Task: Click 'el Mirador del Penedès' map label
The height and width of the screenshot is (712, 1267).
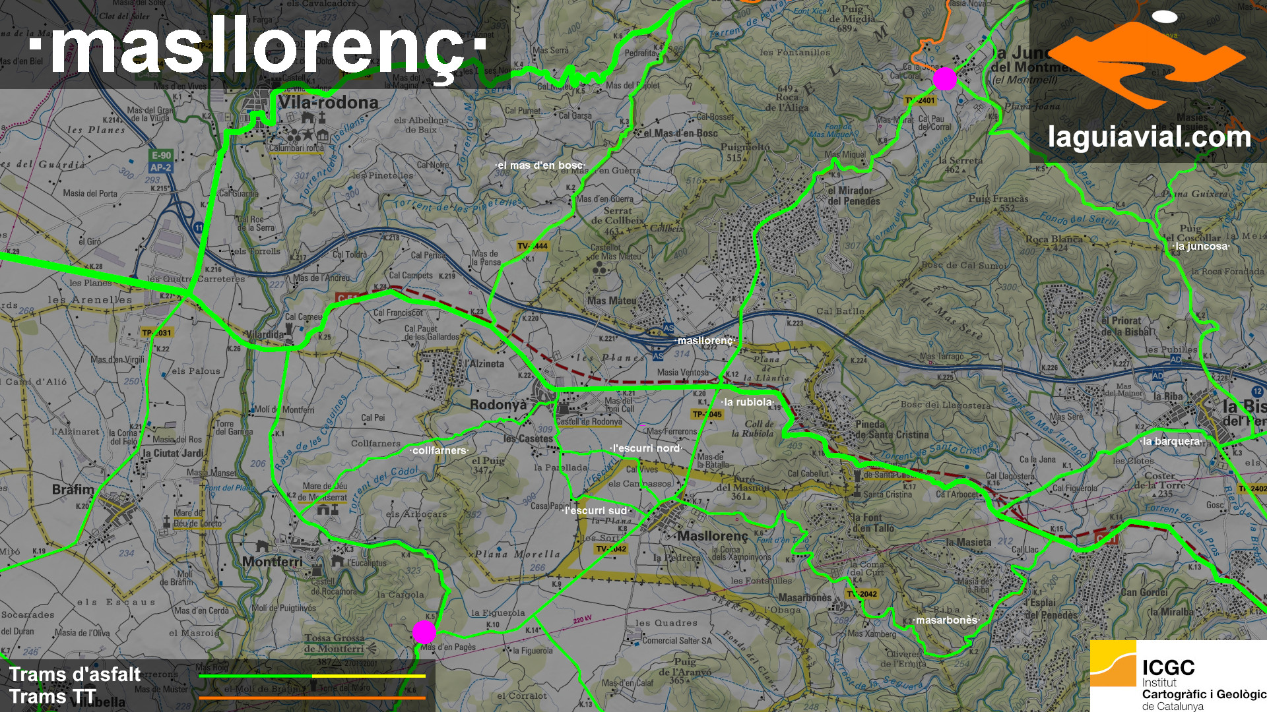Action: coord(854,196)
